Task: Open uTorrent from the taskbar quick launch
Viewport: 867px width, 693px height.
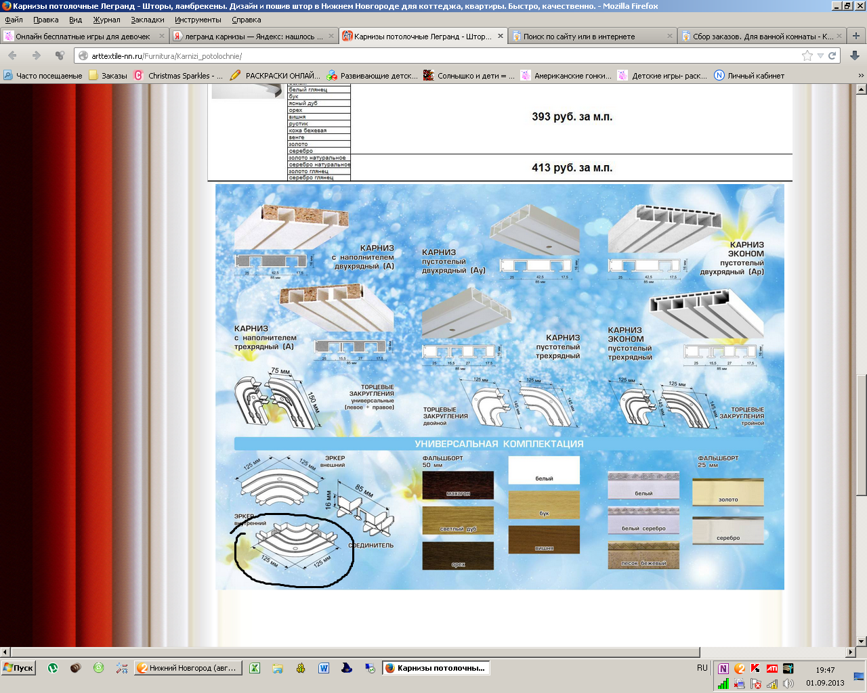Action: tap(53, 668)
